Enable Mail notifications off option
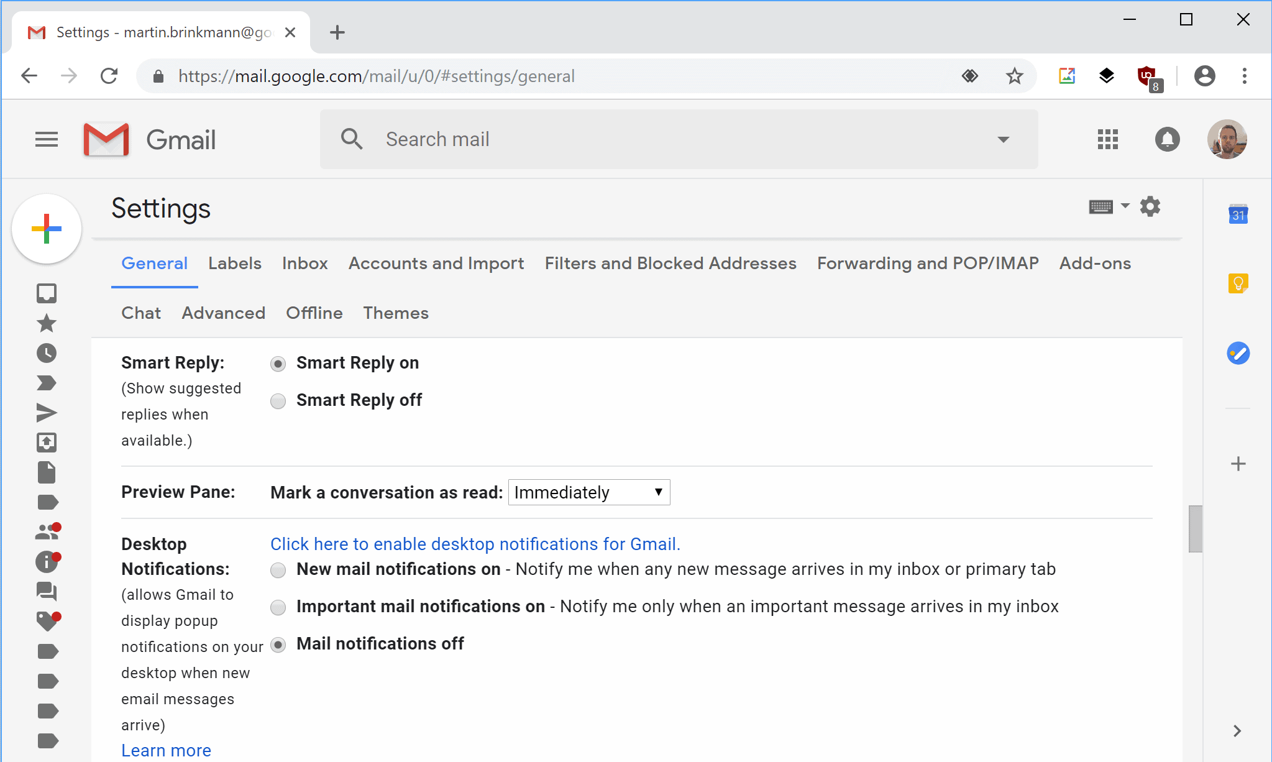The height and width of the screenshot is (762, 1272). tap(279, 644)
